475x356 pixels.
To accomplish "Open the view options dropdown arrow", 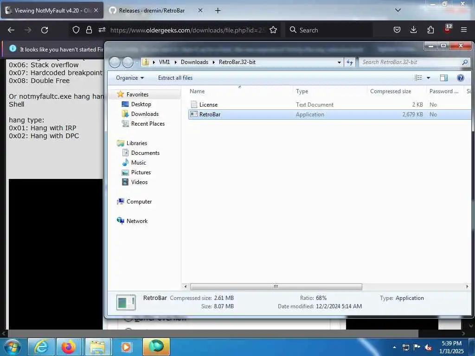I will tap(428, 78).
